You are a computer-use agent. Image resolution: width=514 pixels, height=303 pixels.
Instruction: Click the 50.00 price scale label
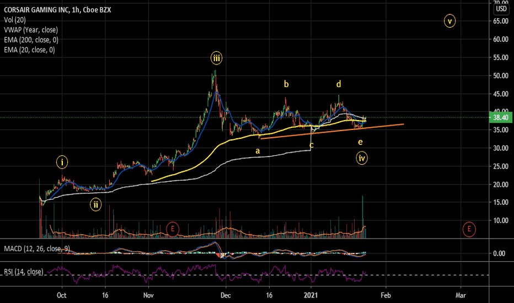[x=501, y=75]
